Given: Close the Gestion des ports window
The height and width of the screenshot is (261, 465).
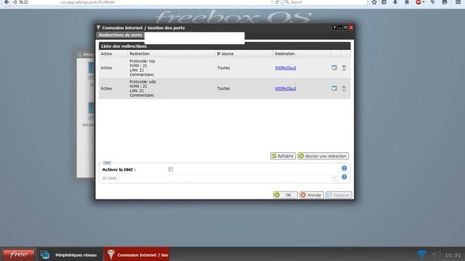Looking at the screenshot, I should pos(351,28).
